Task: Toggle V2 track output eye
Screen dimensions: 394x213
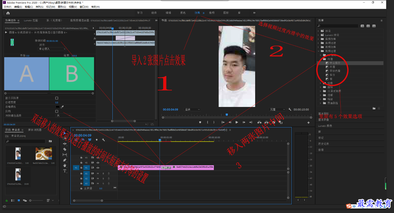Action: coord(98,163)
